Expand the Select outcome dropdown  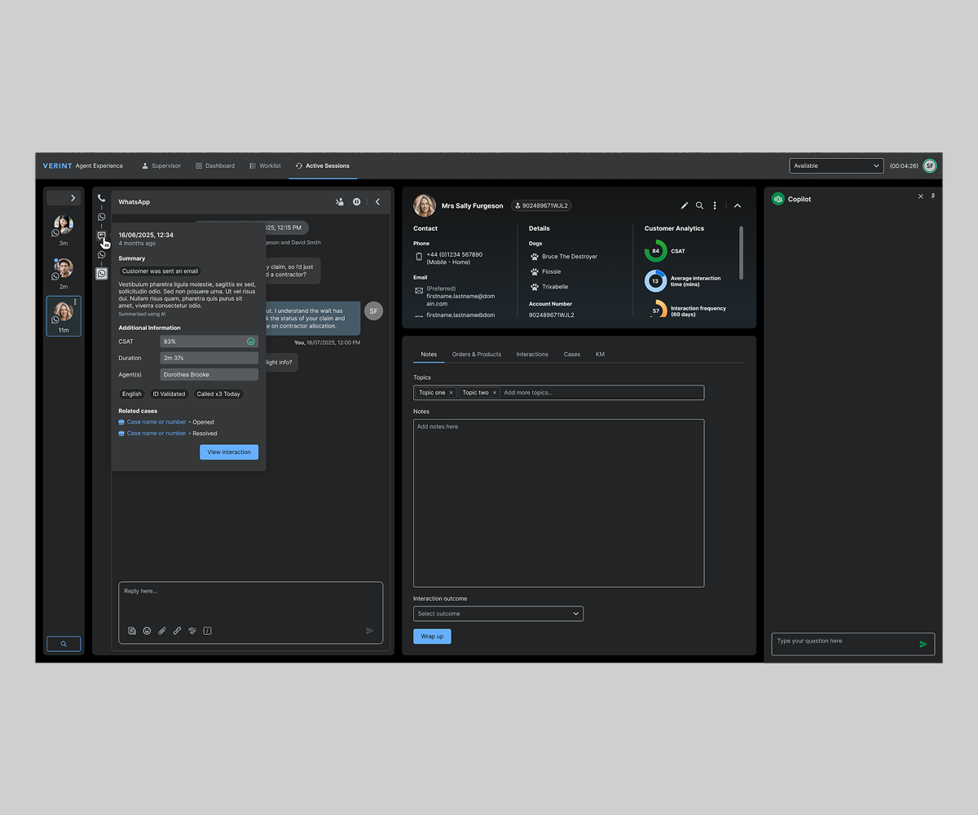[498, 614]
